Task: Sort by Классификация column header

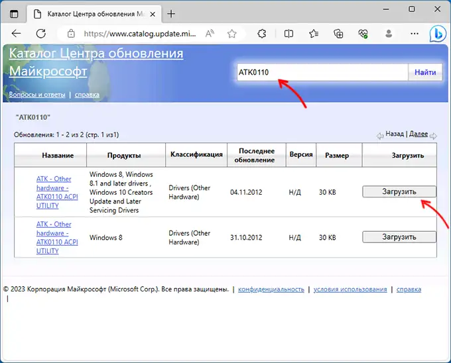Action: (196, 154)
